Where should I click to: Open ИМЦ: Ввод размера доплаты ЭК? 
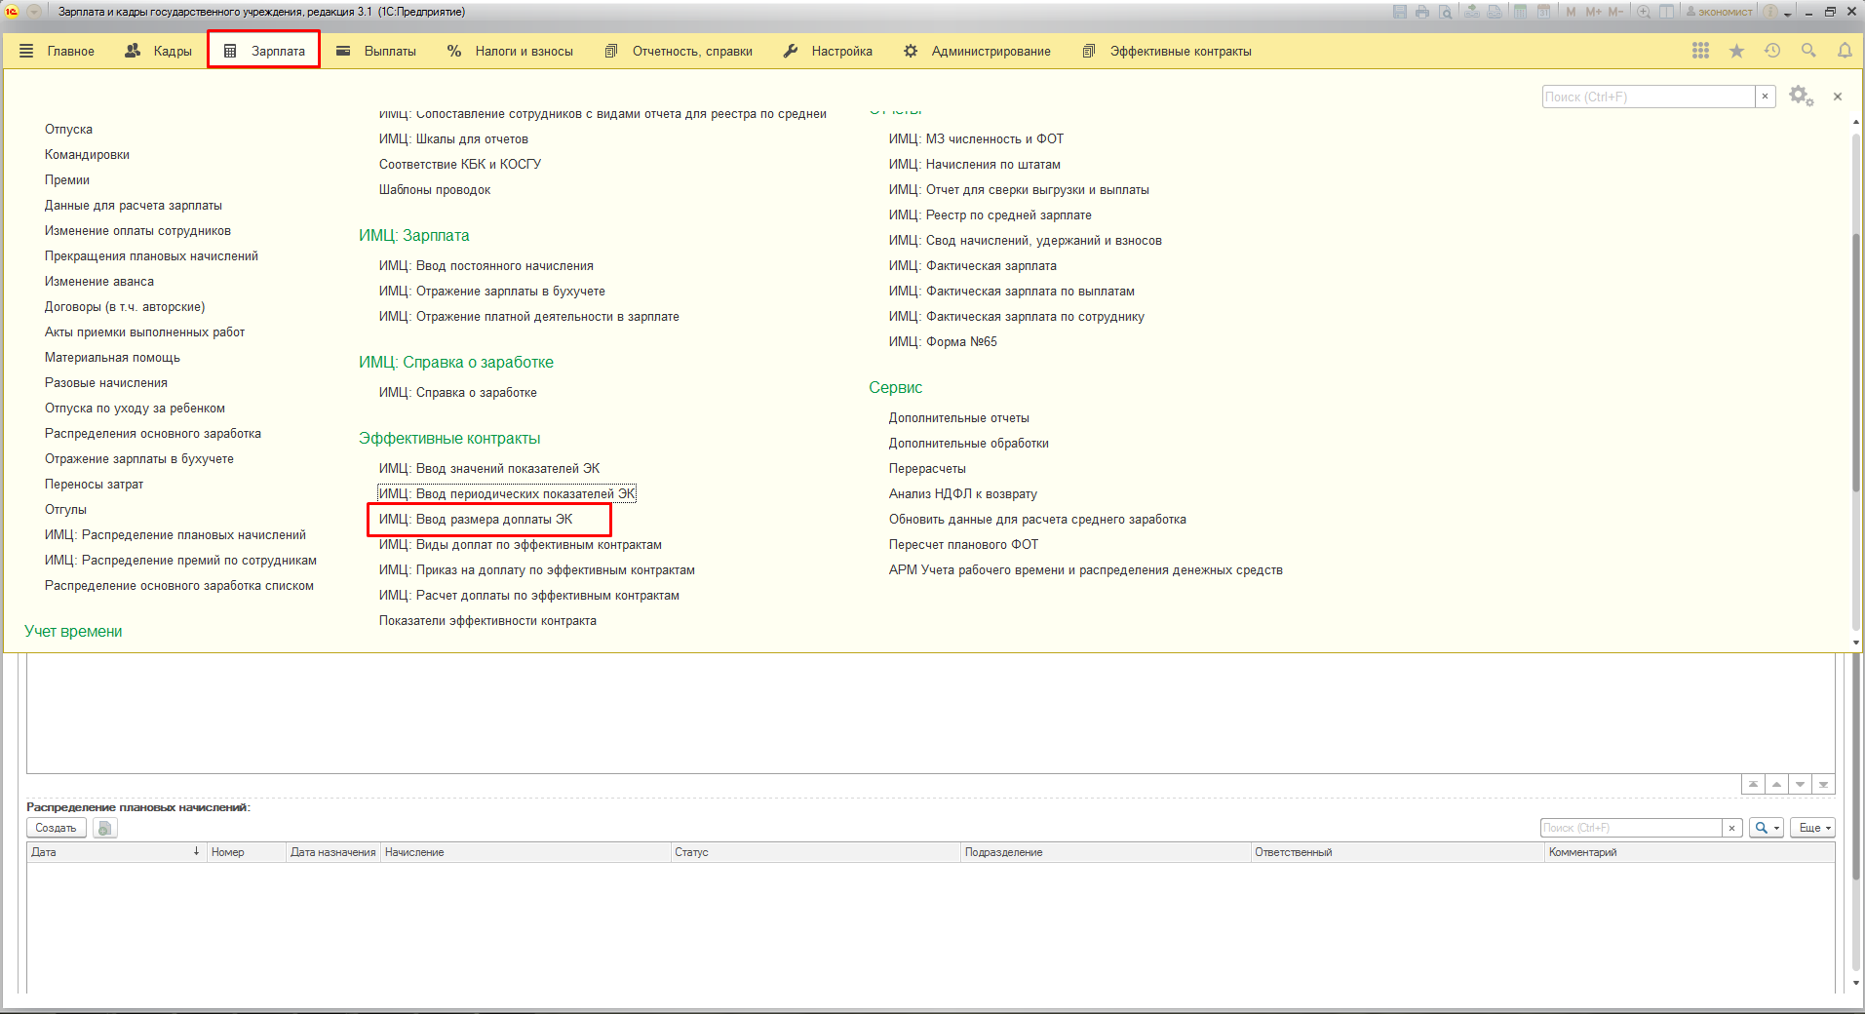click(x=476, y=520)
